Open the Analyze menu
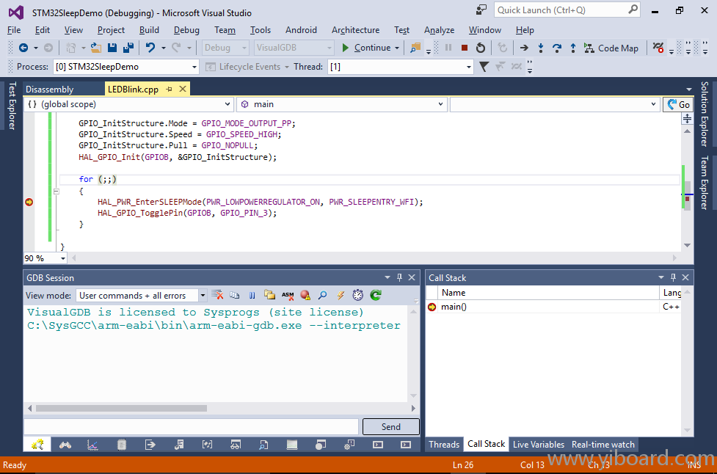The width and height of the screenshot is (717, 474). [x=439, y=30]
